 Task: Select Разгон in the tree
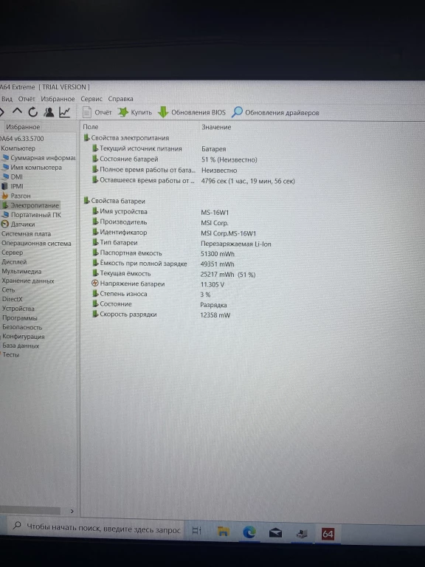(16, 196)
